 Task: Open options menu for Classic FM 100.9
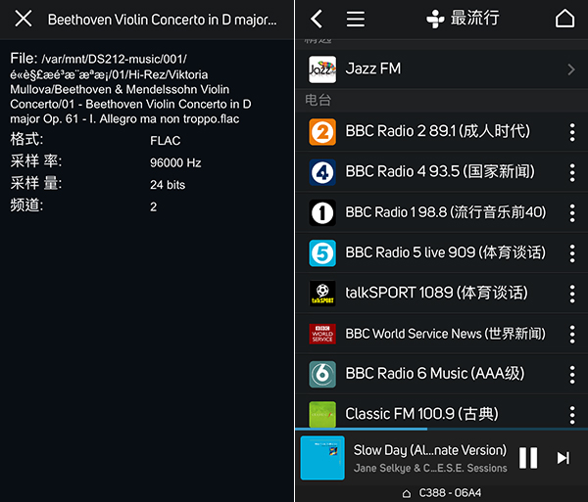(x=572, y=415)
